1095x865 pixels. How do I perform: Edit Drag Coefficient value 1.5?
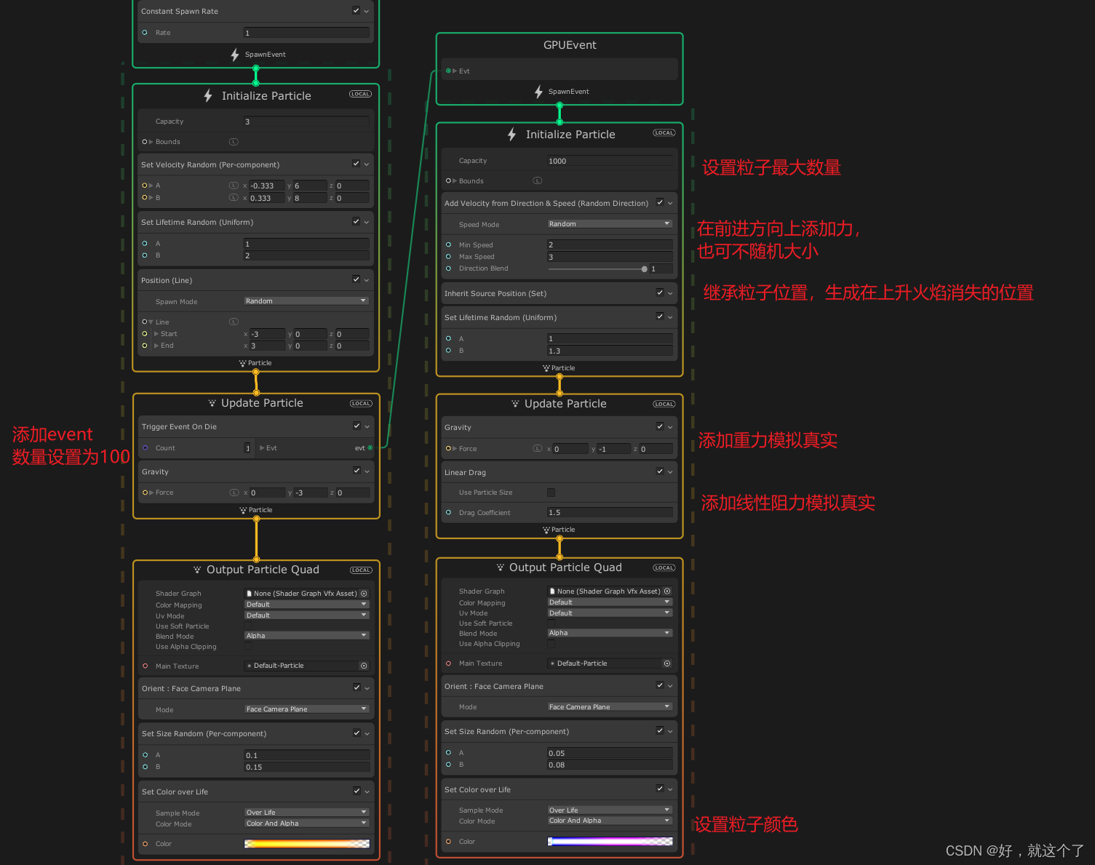coord(610,512)
